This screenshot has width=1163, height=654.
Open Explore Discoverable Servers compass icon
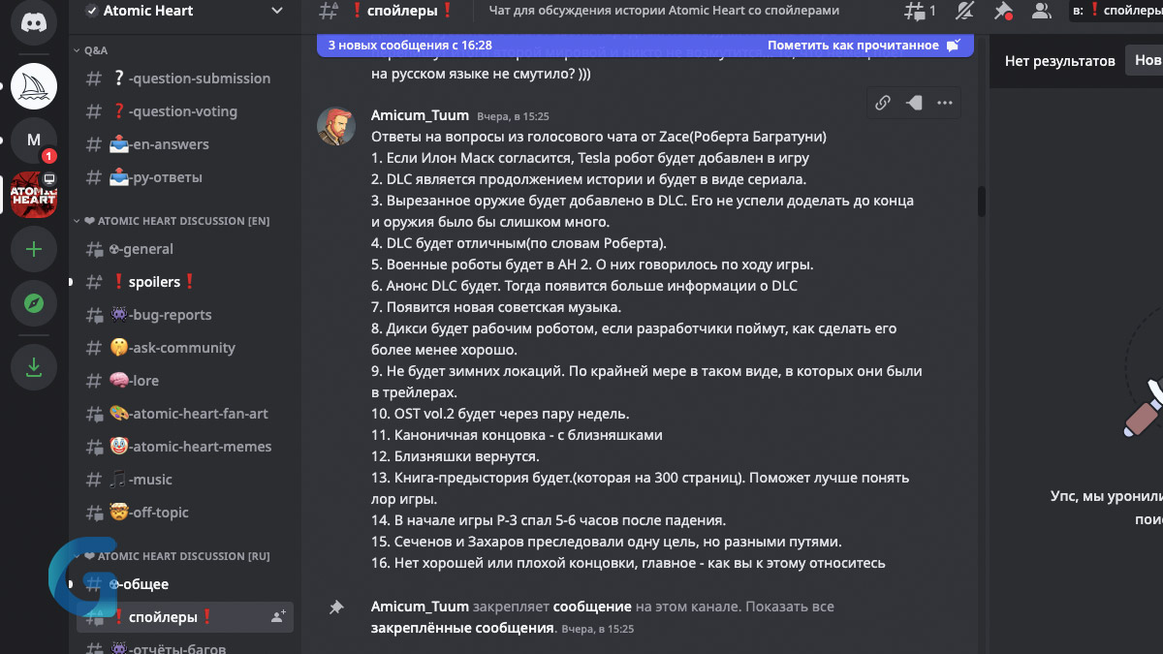[x=33, y=304]
